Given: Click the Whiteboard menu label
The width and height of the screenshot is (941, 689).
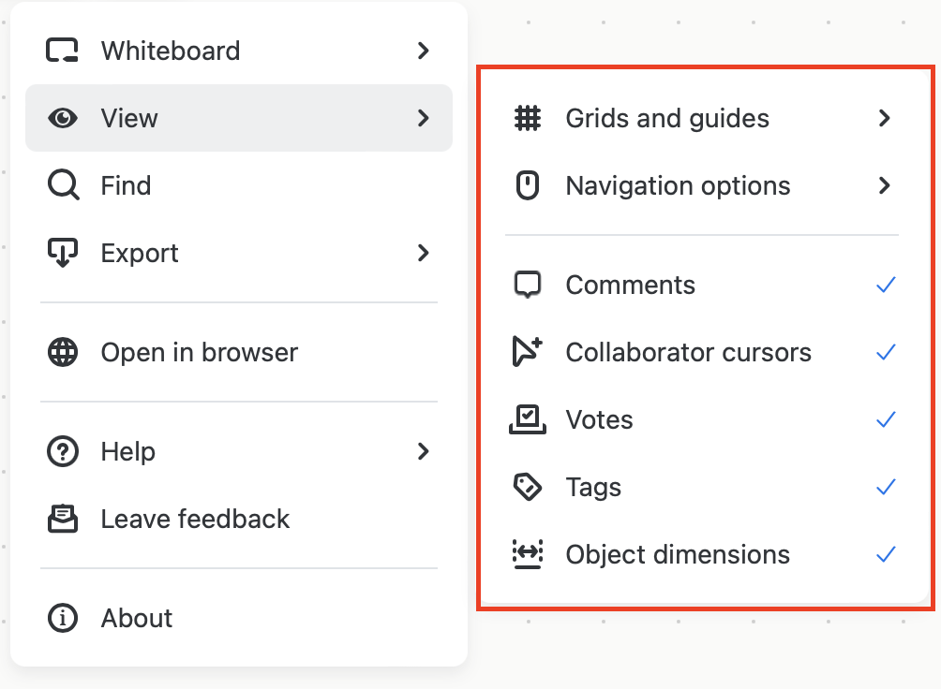Looking at the screenshot, I should point(171,51).
